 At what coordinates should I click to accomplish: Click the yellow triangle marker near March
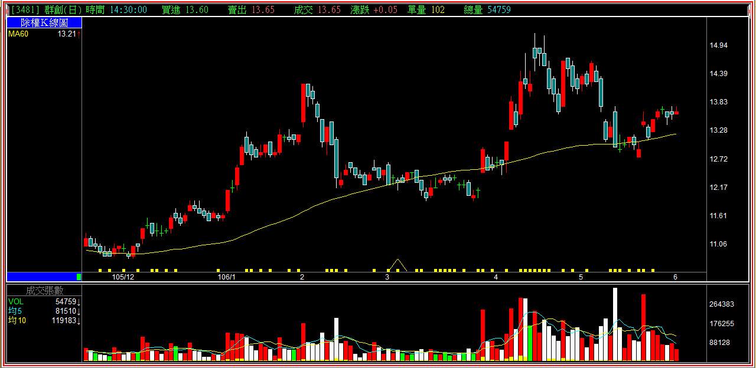(x=399, y=264)
